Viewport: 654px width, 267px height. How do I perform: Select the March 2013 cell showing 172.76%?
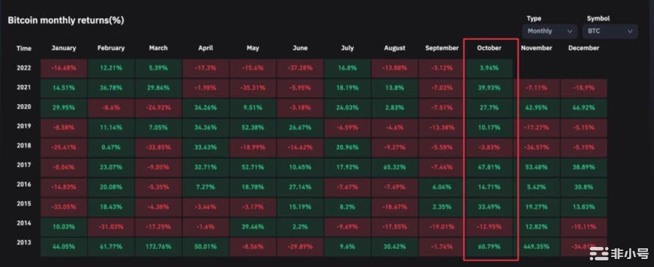158,246
